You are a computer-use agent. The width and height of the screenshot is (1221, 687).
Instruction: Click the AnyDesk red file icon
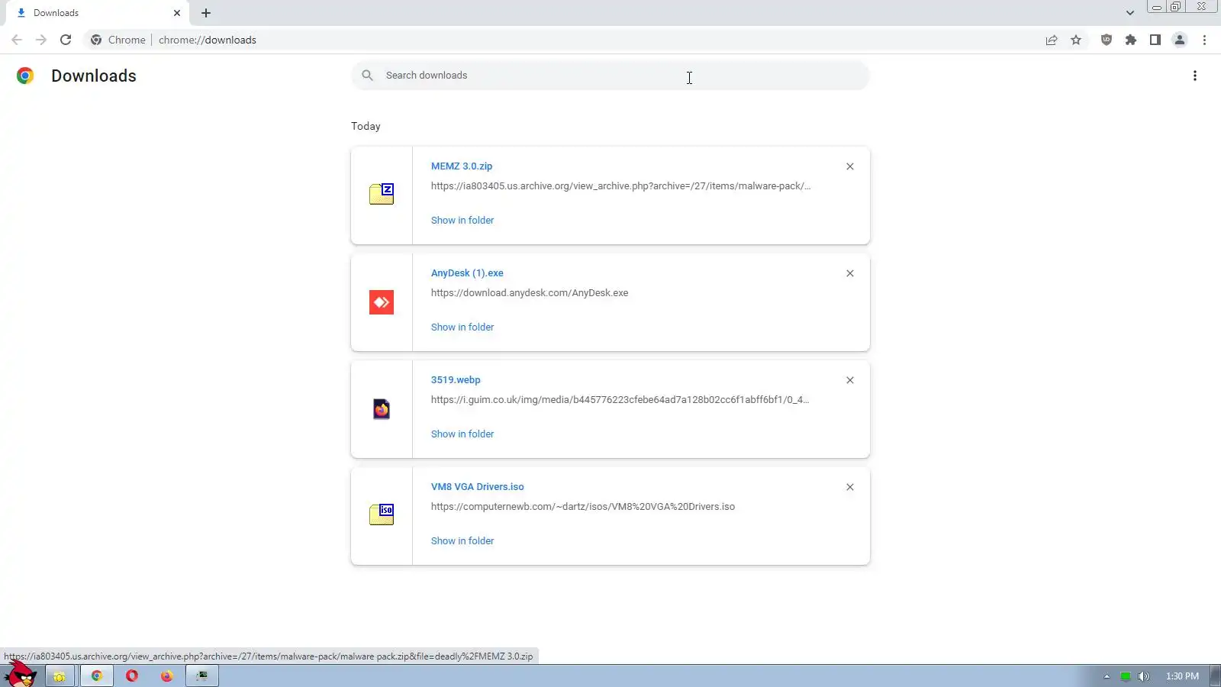coord(382,302)
